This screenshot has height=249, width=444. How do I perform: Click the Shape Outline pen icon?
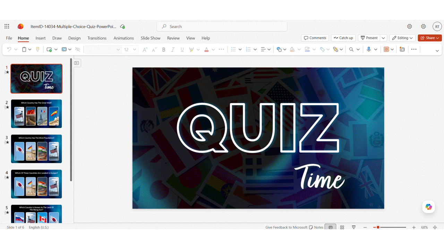[307, 49]
